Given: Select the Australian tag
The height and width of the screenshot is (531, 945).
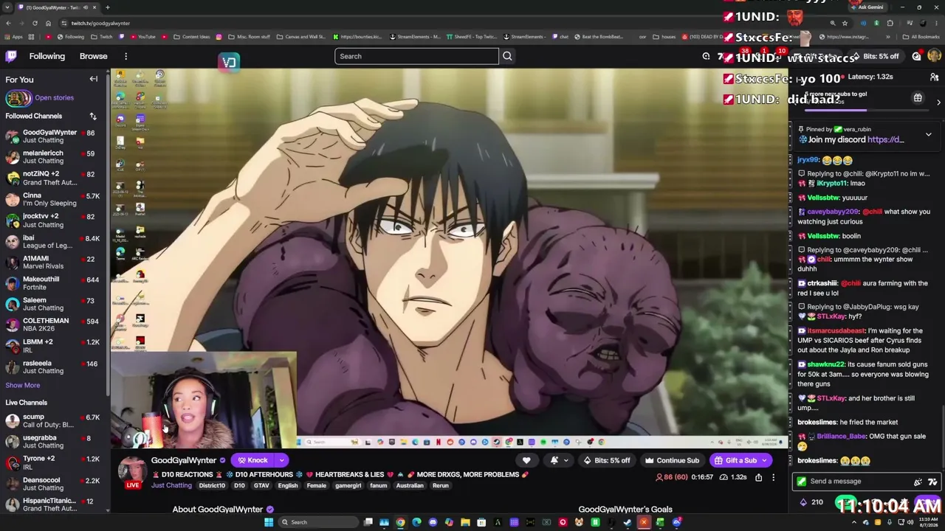Looking at the screenshot, I should coord(410,485).
